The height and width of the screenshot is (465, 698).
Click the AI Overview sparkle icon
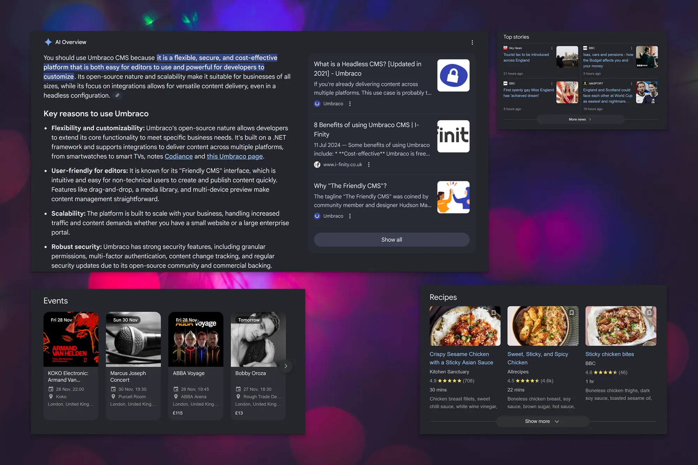(48, 42)
